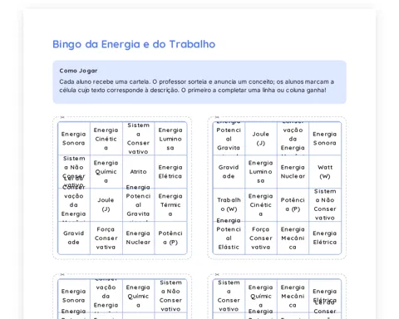Select the Atrito bingo cell

(x=138, y=172)
